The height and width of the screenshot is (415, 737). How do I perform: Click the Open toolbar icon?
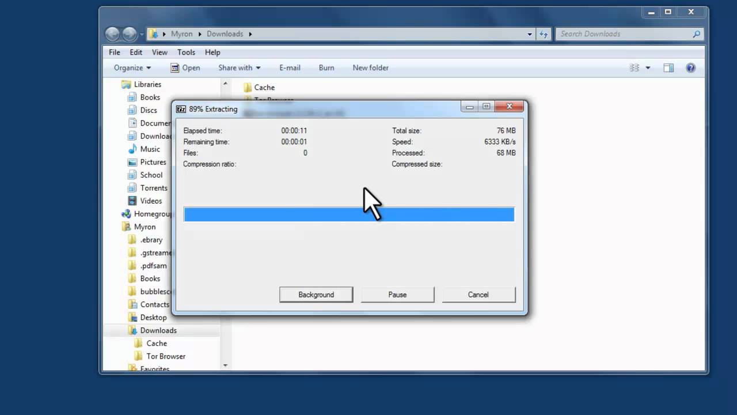point(175,67)
